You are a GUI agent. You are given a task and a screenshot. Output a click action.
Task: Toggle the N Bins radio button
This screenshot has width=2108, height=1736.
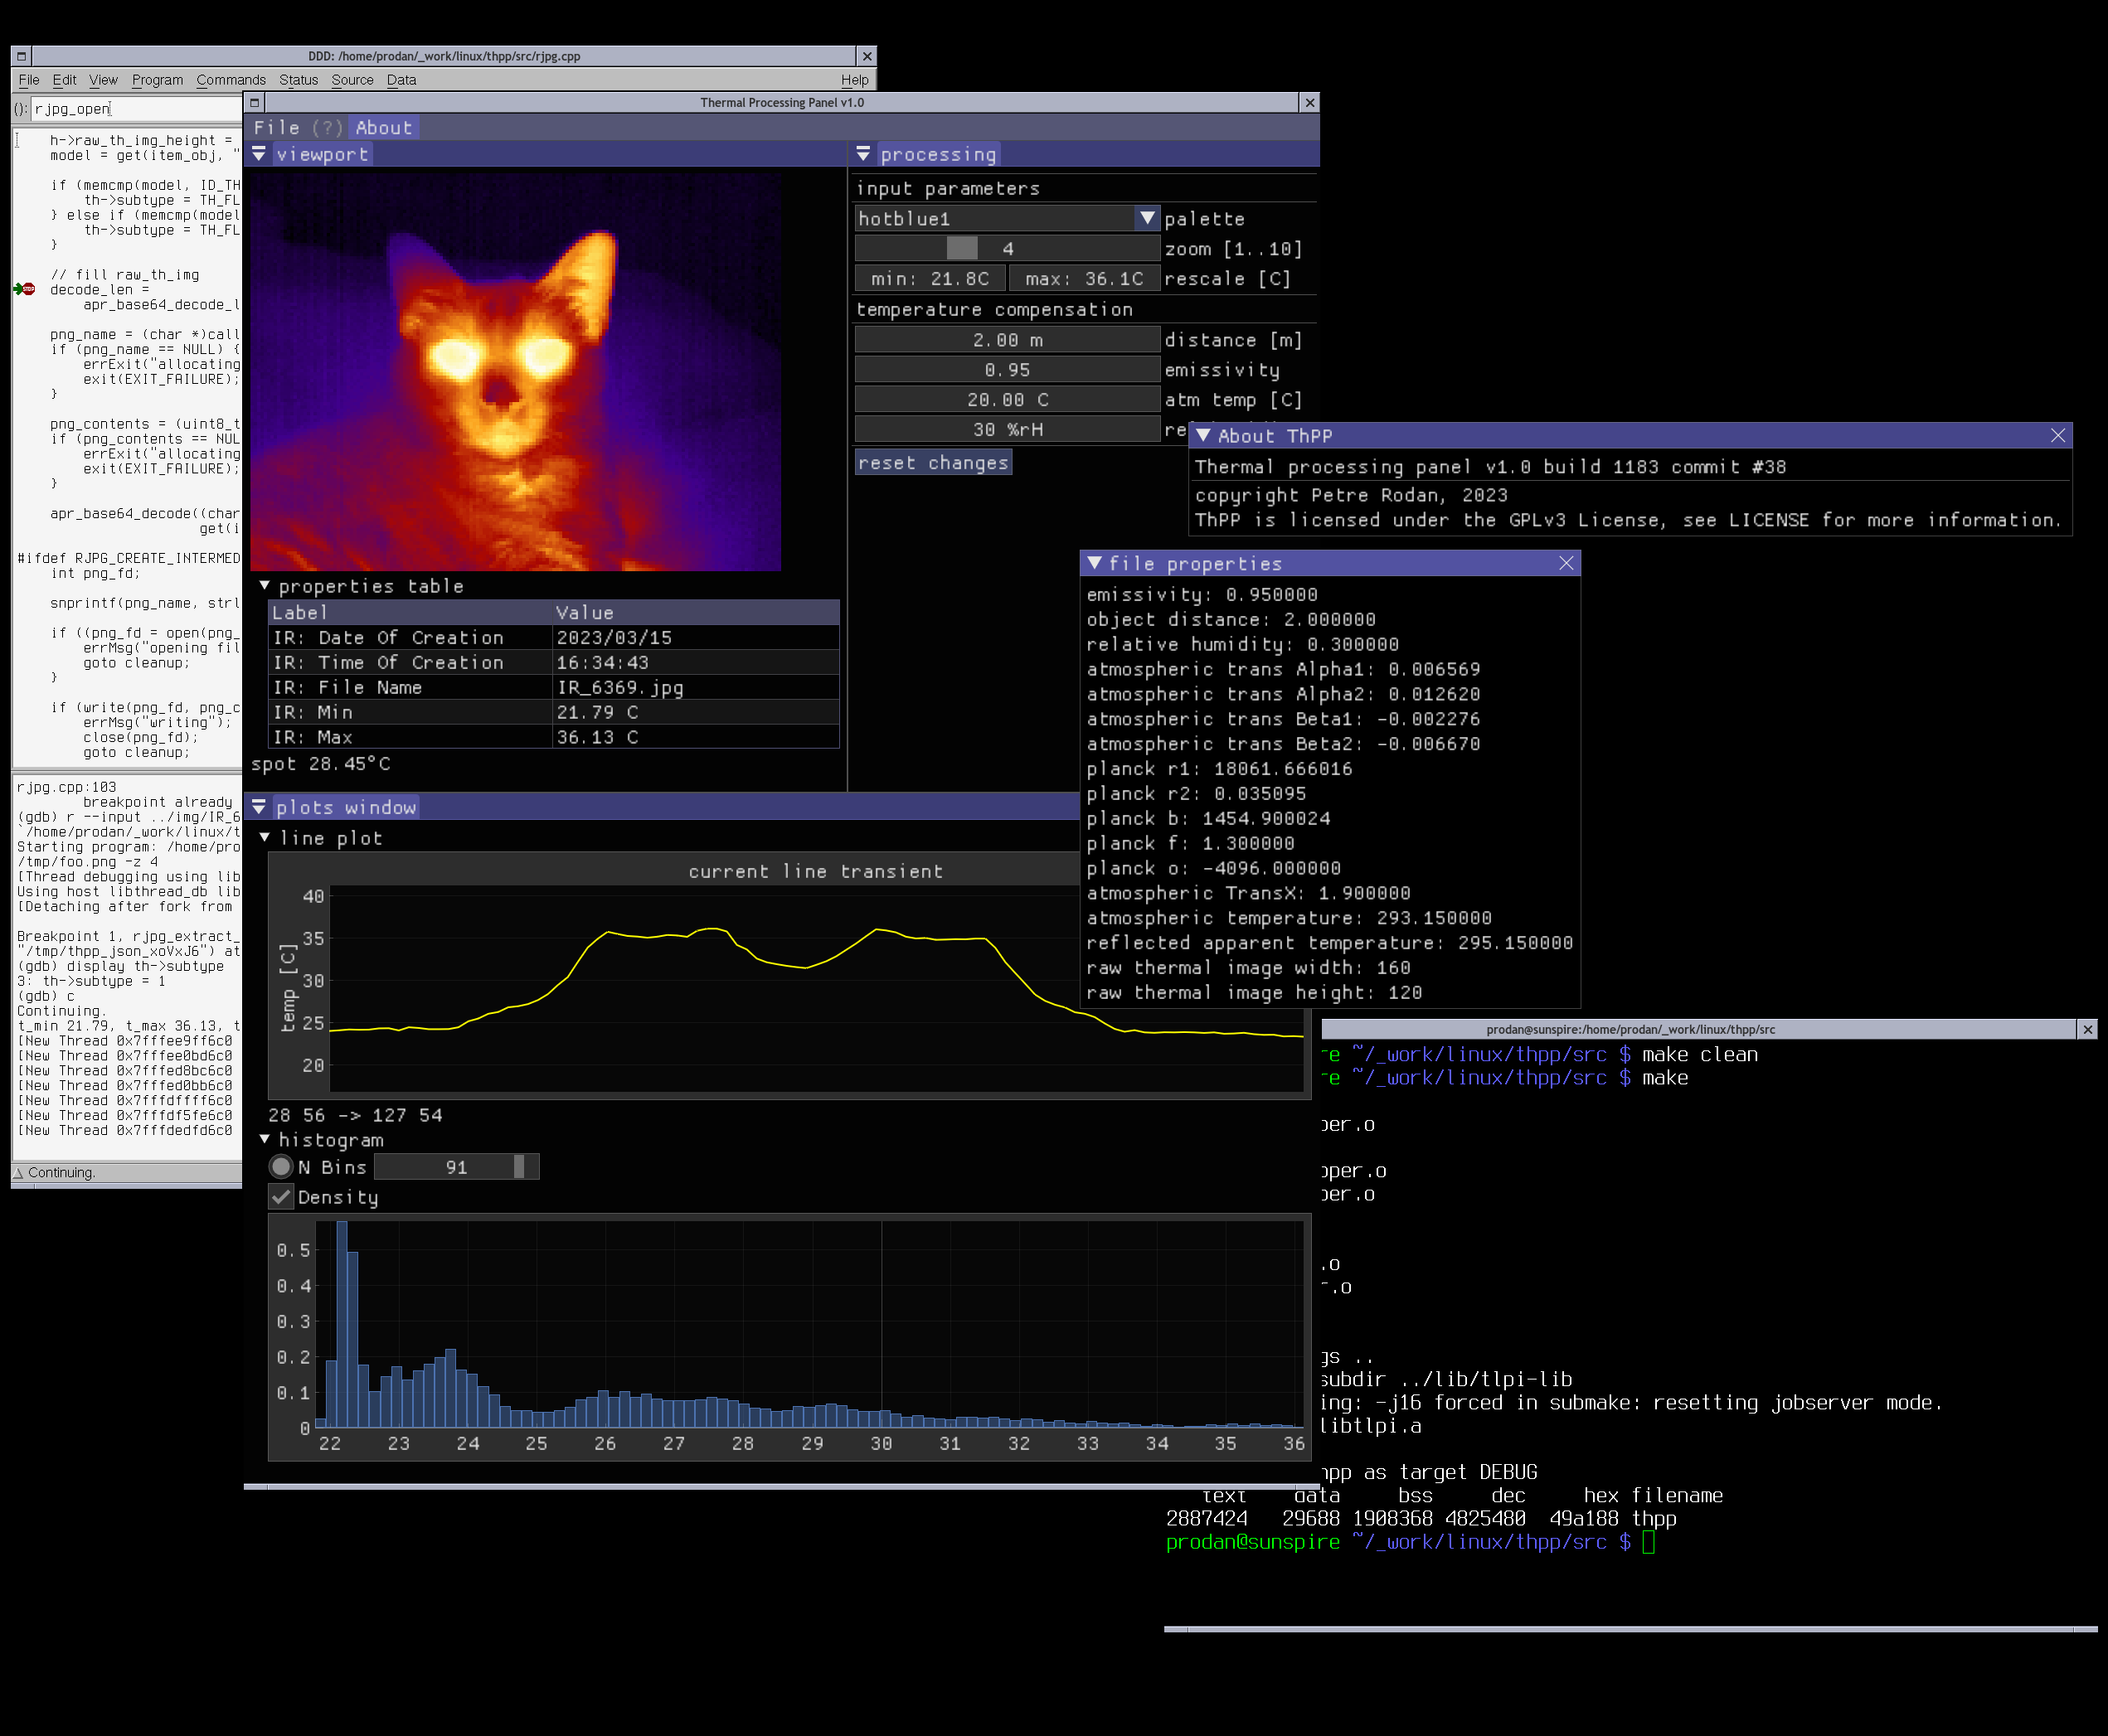(281, 1167)
